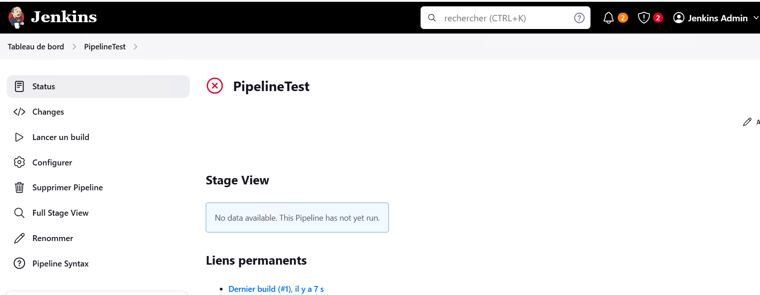Focus the rechercher search field
Image resolution: width=760 pixels, height=295 pixels.
tap(505, 18)
